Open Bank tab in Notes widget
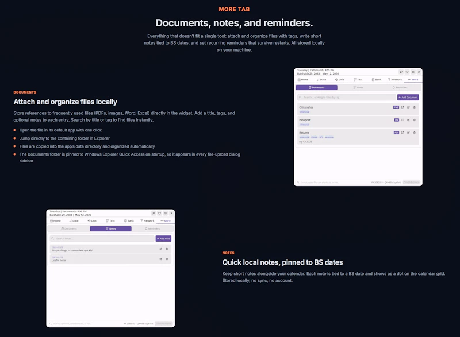The width and height of the screenshot is (460, 337). pyautogui.click(x=129, y=221)
